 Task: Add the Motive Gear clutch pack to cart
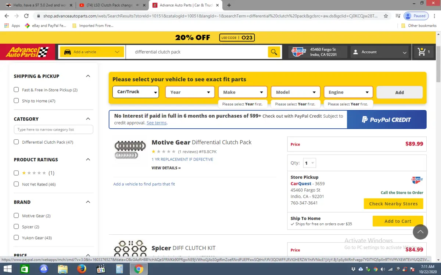[x=398, y=221]
